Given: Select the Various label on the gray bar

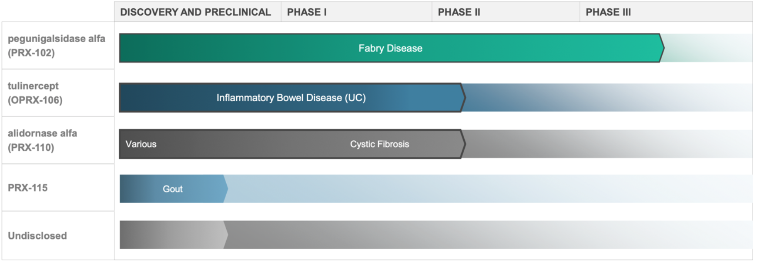Looking at the screenshot, I should [x=141, y=144].
